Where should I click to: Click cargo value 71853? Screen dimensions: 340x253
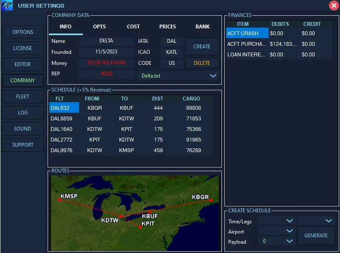[x=193, y=119]
